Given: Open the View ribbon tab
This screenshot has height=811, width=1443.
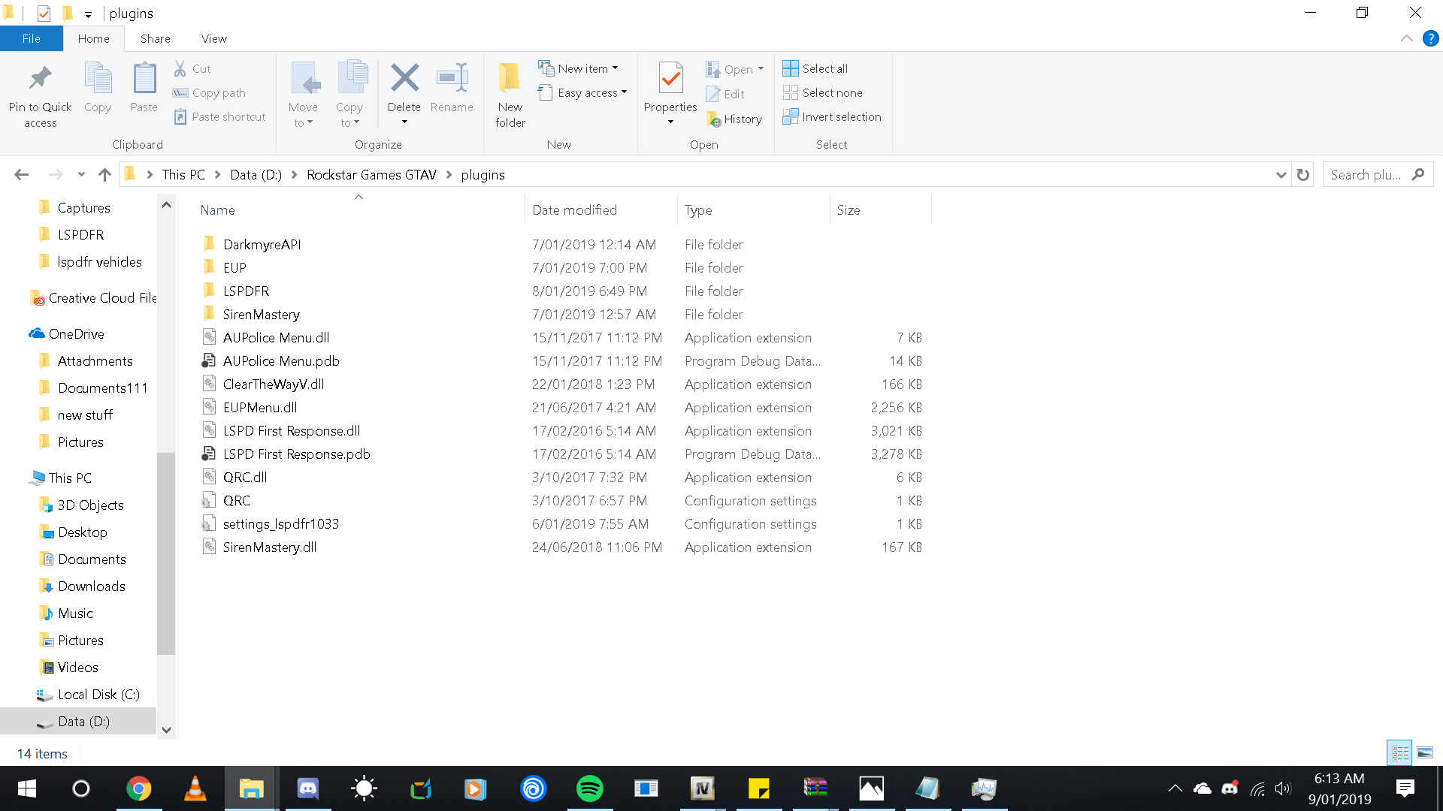Looking at the screenshot, I should (x=213, y=38).
